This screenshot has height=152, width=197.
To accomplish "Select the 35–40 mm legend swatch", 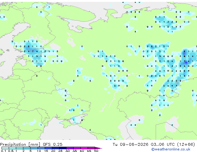I will coord(77,148).
